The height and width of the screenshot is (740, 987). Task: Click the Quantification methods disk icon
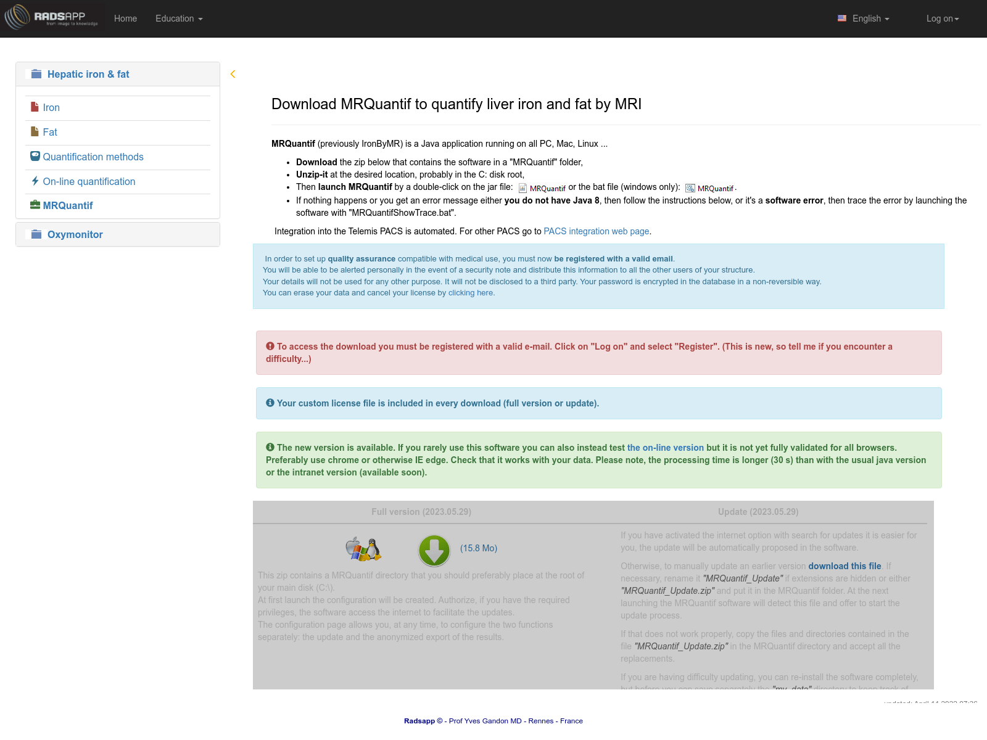(35, 156)
